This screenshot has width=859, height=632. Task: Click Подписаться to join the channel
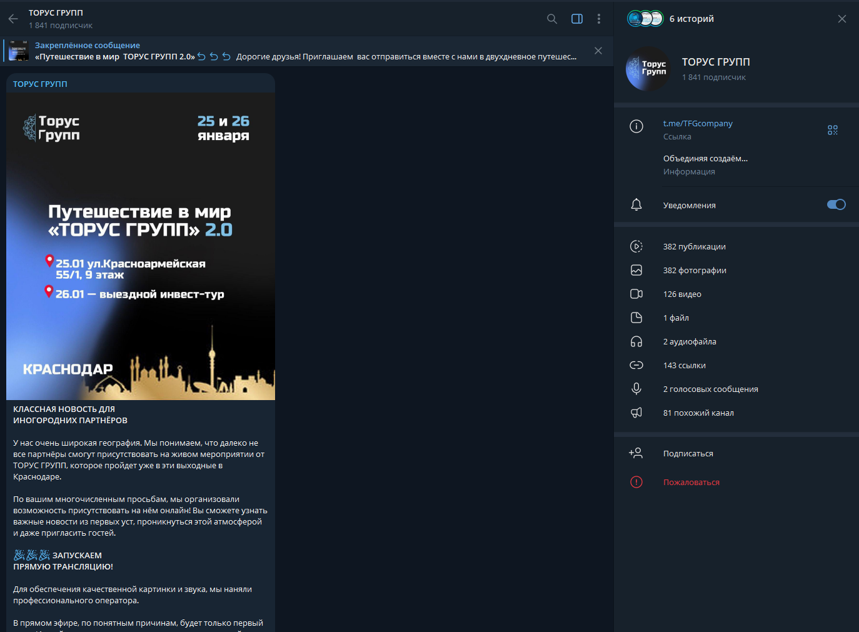click(688, 453)
